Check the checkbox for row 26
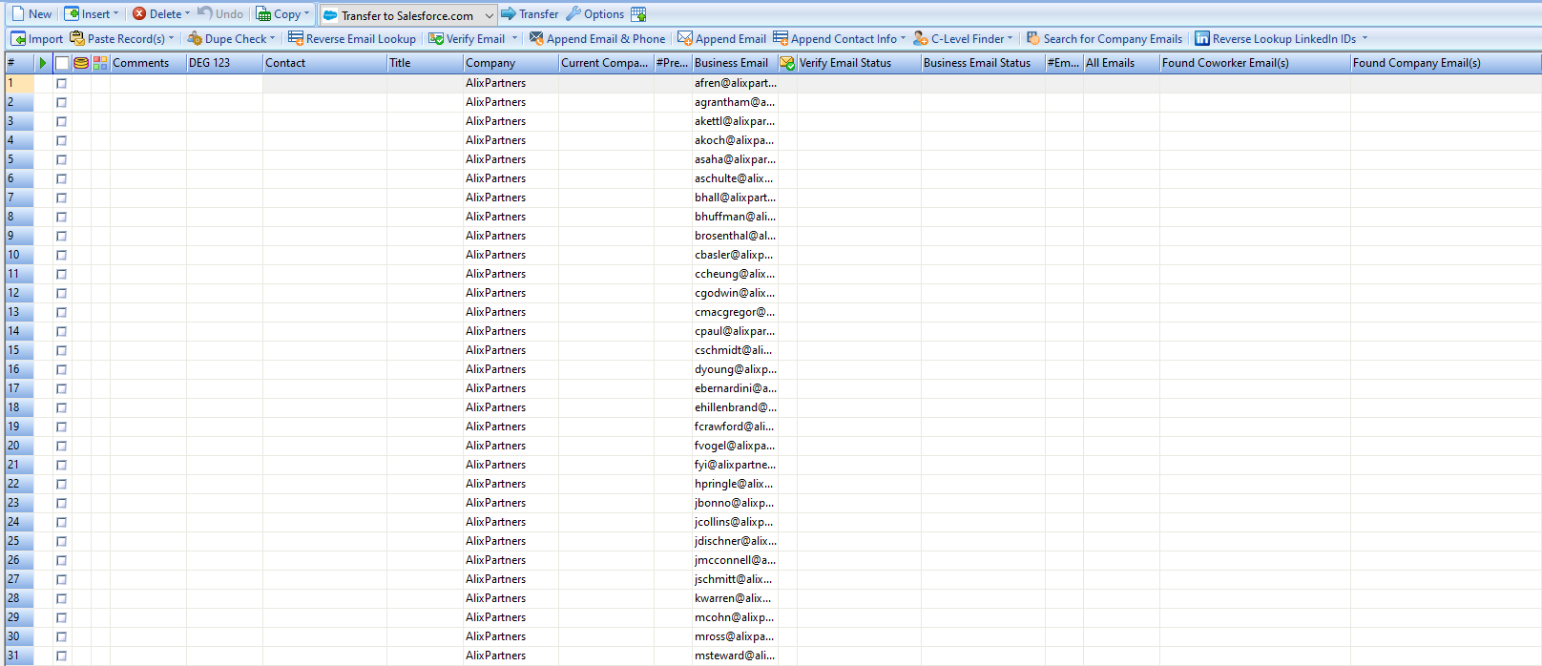Viewport: 1542px width, 666px height. (x=62, y=561)
